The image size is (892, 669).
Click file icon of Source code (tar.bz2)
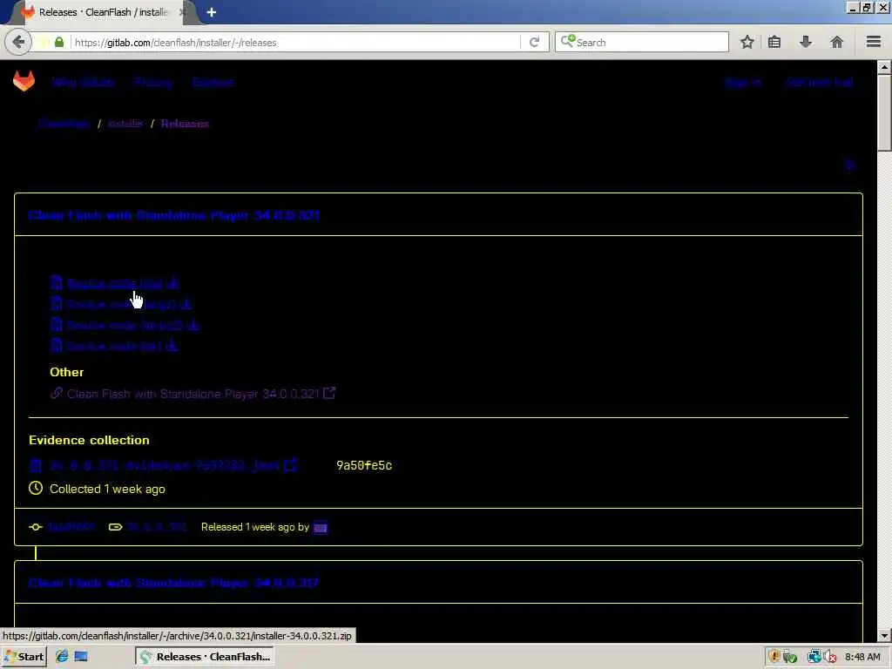(x=57, y=324)
